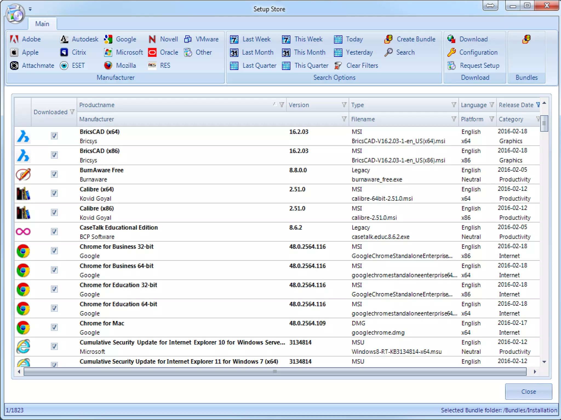Image resolution: width=561 pixels, height=420 pixels.
Task: Switch to the Main ribbon tab
Action: (x=42, y=24)
